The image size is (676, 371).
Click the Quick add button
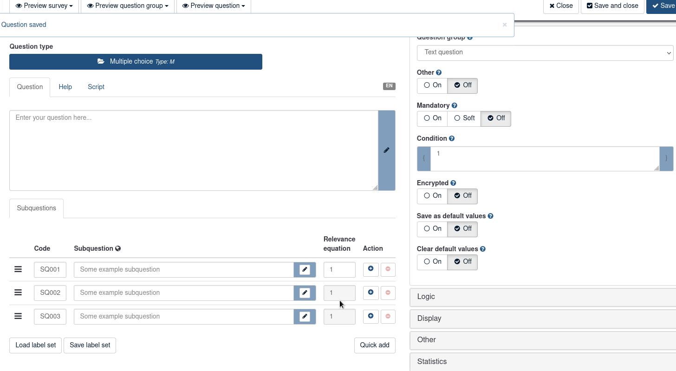pyautogui.click(x=374, y=345)
